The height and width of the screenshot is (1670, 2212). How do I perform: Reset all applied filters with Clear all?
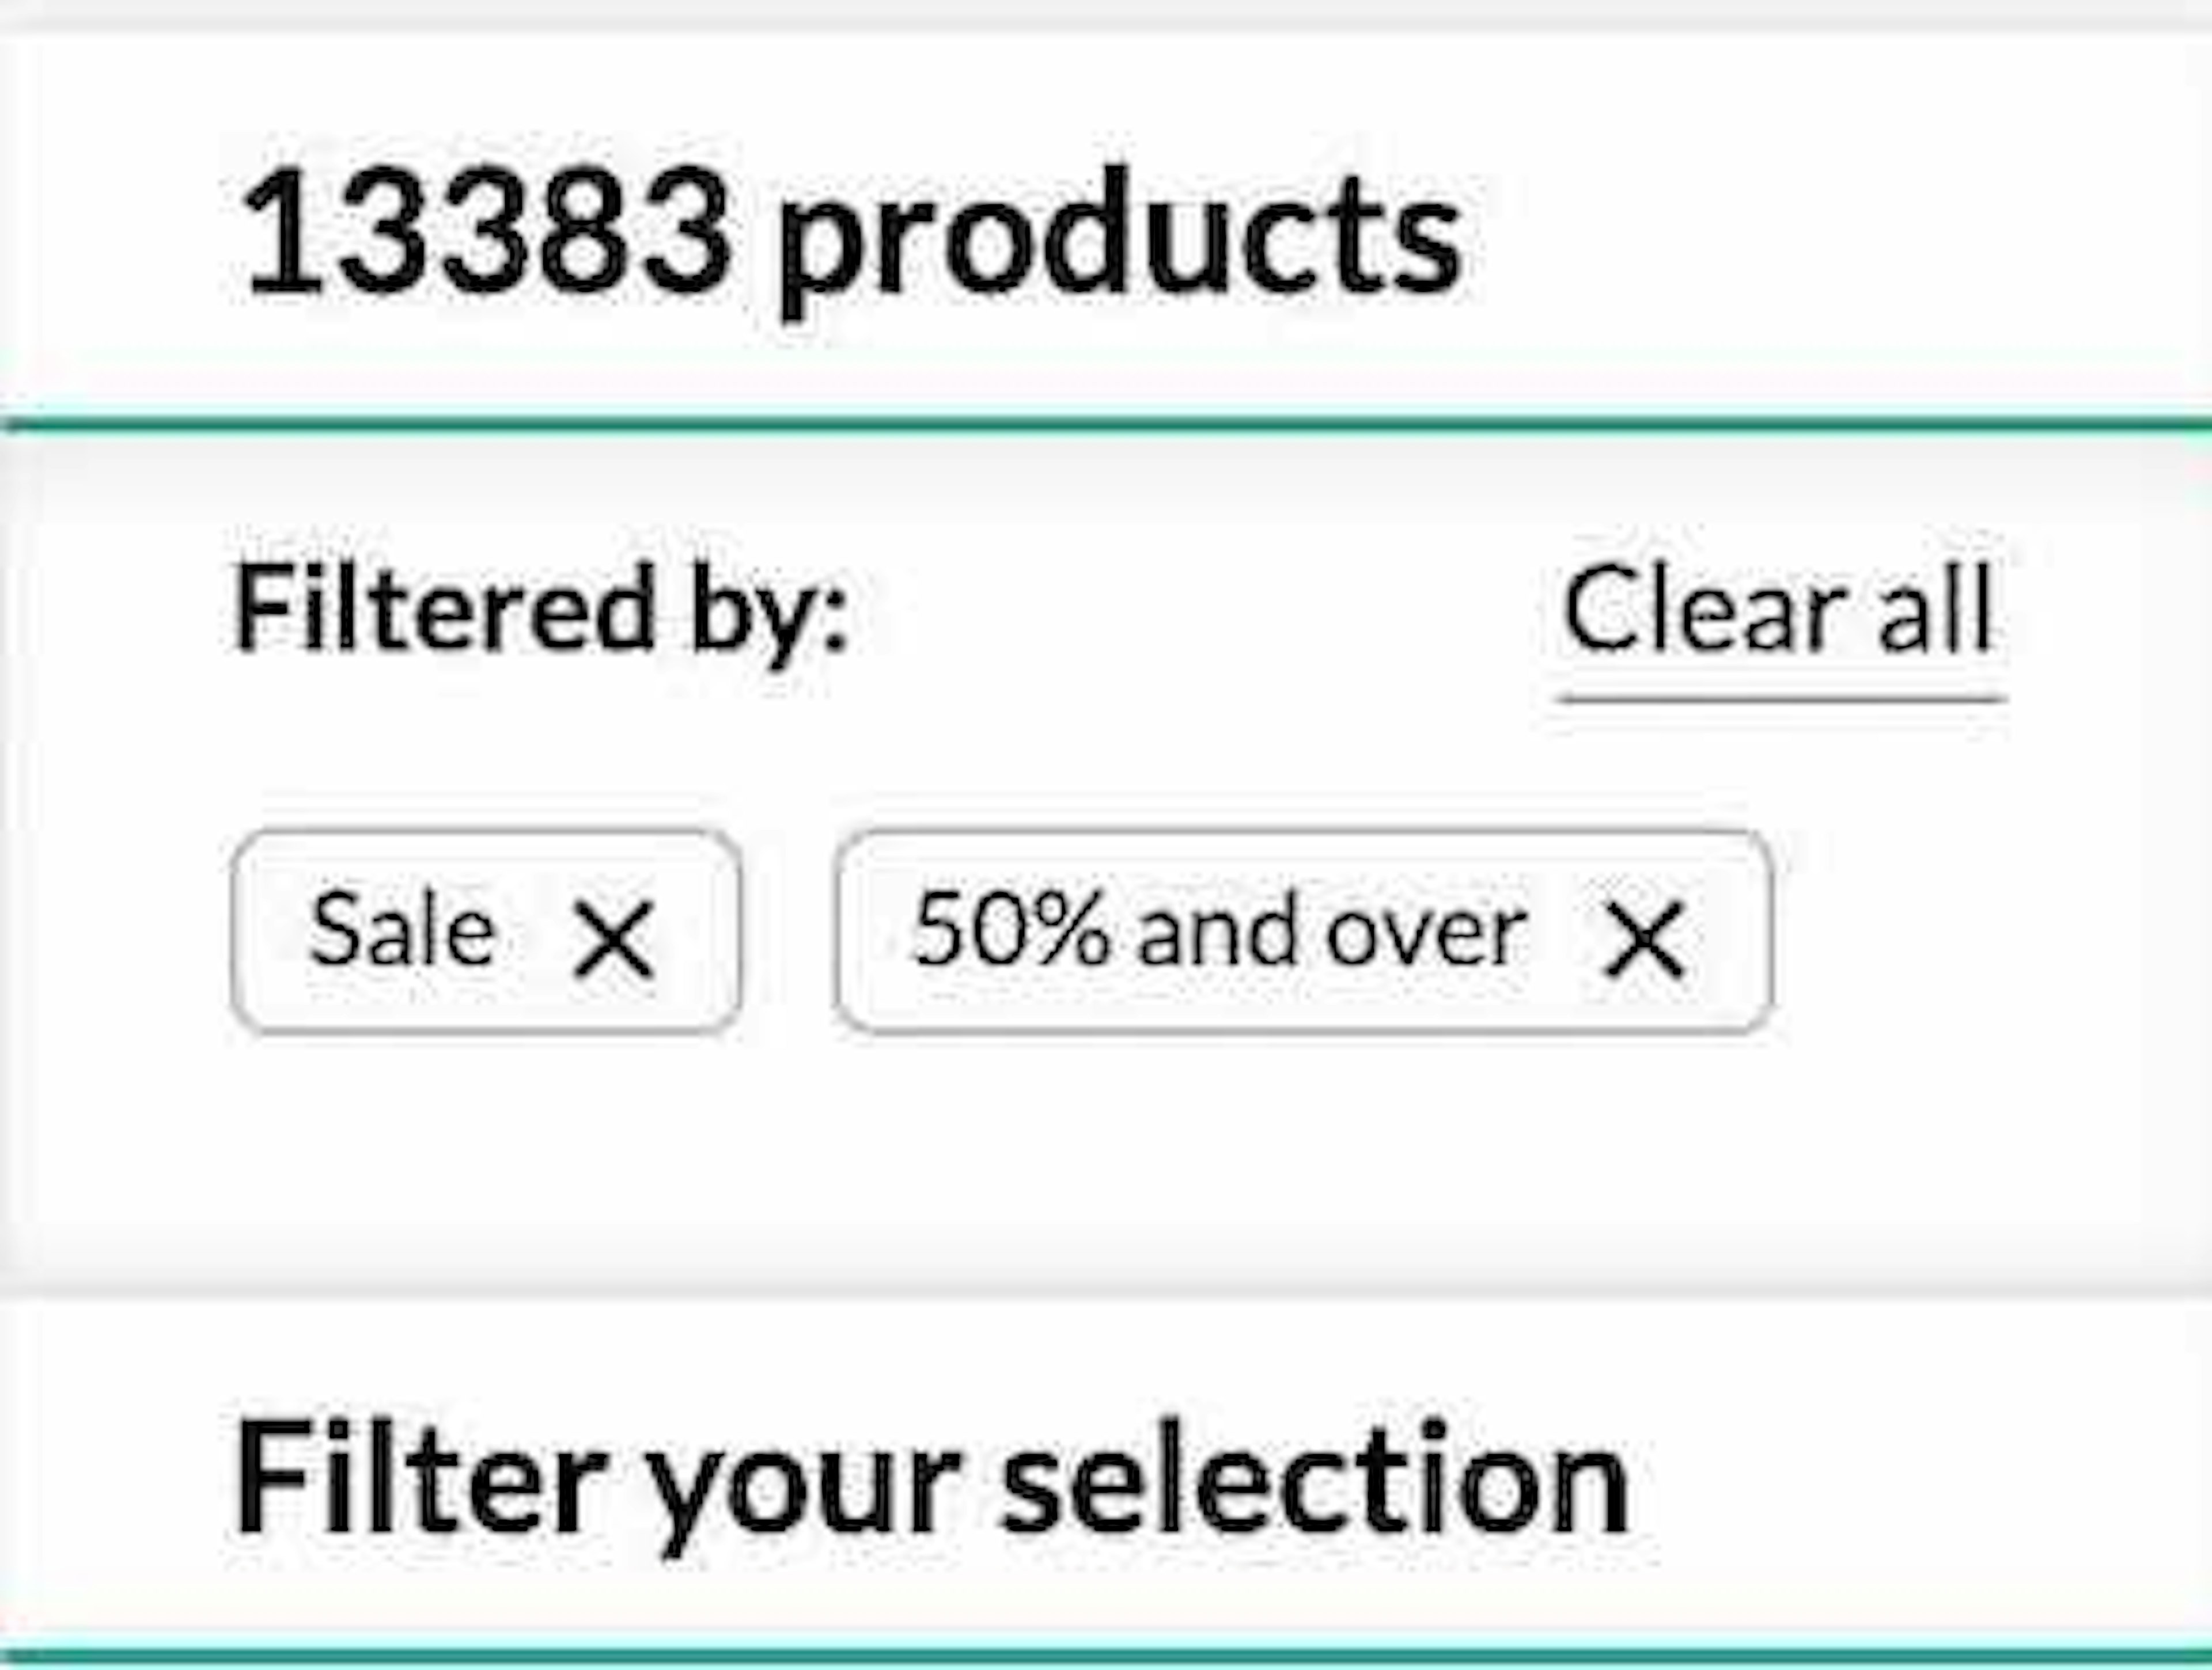(1779, 610)
